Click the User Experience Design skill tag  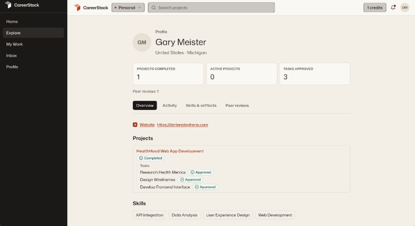(228, 215)
